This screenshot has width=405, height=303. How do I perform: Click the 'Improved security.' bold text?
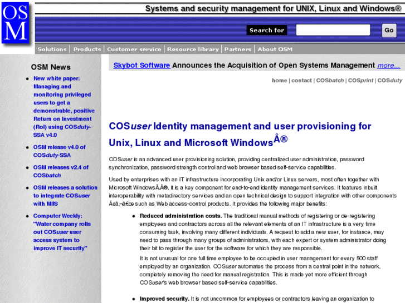tap(164, 299)
